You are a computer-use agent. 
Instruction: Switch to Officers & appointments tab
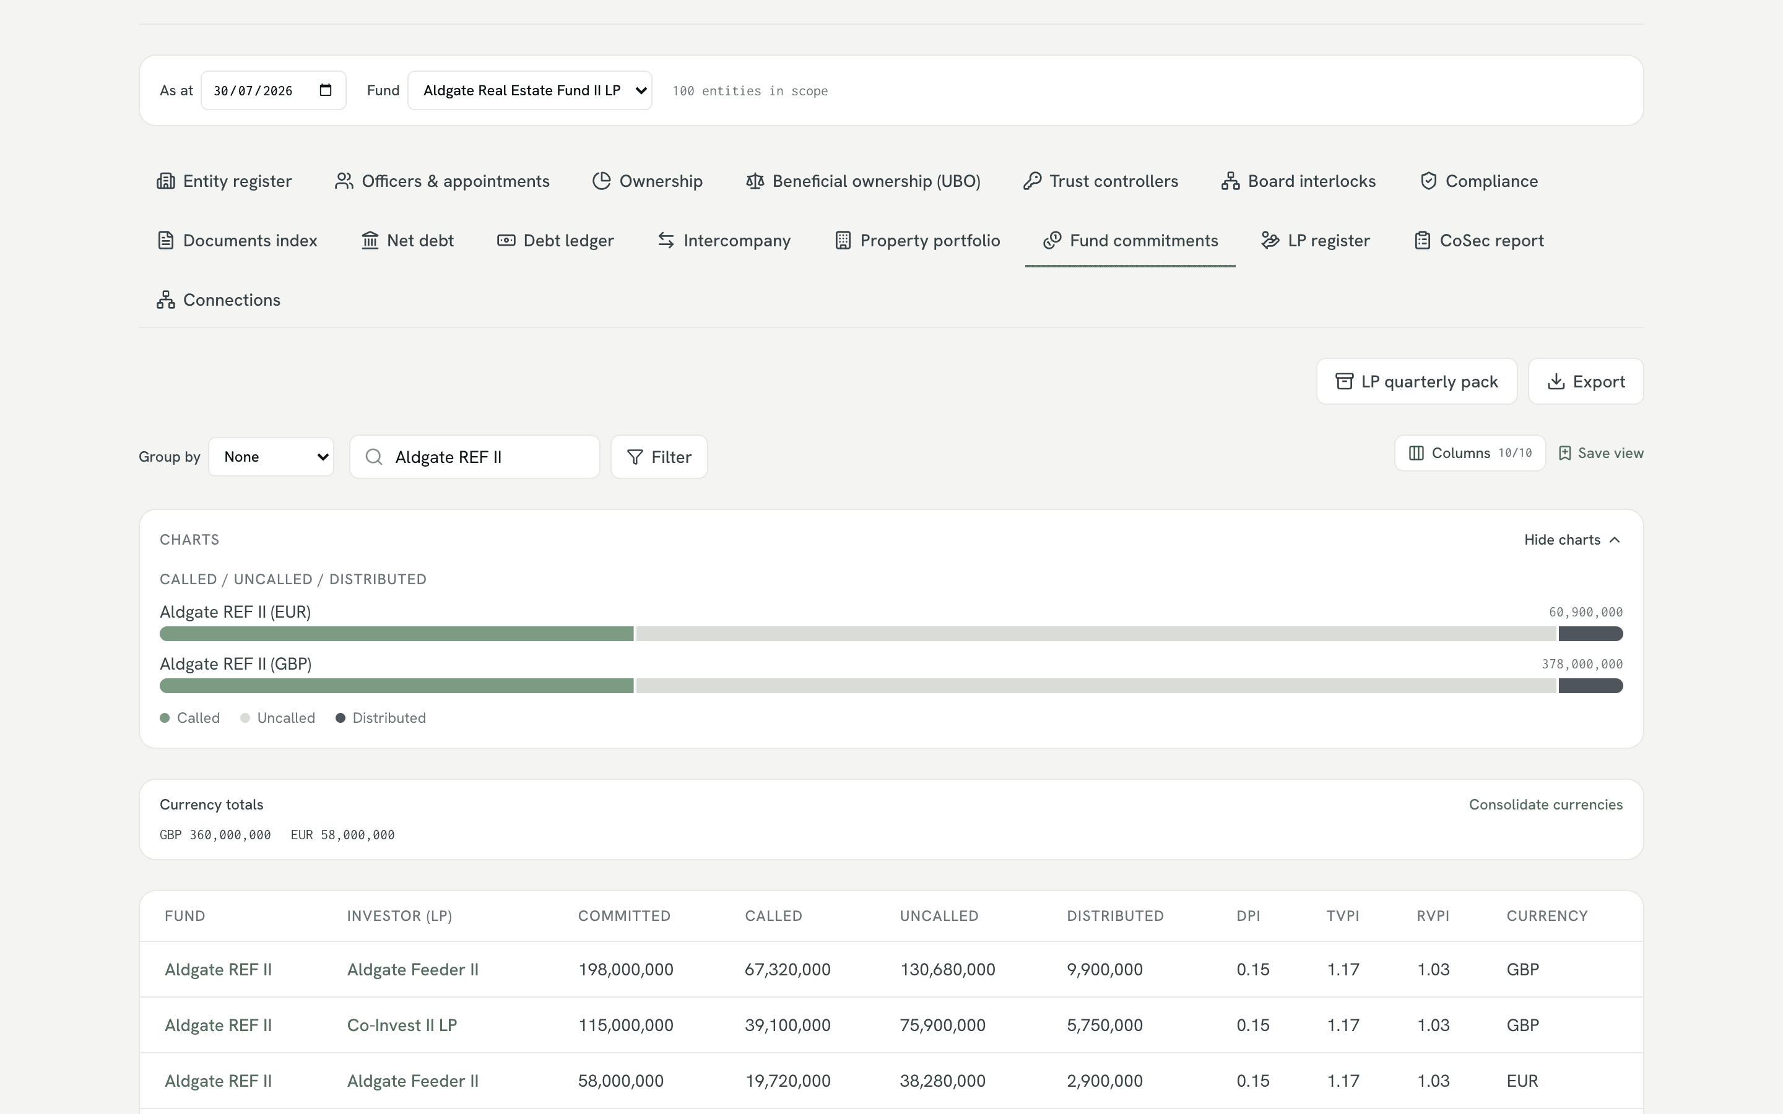[442, 181]
